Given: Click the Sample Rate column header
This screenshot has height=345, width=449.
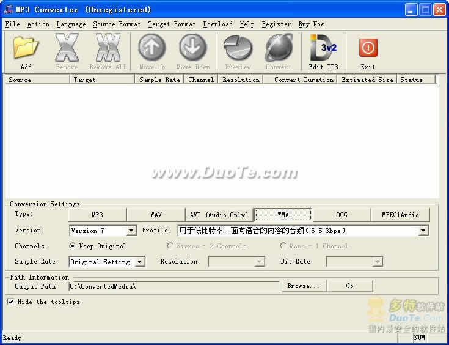Looking at the screenshot, I should 159,80.
